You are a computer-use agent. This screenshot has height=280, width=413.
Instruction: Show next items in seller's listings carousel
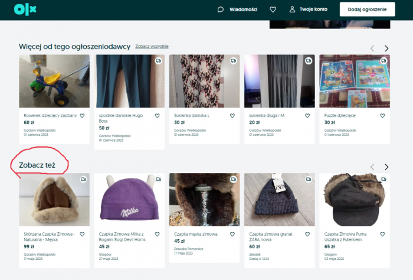pyautogui.click(x=386, y=48)
